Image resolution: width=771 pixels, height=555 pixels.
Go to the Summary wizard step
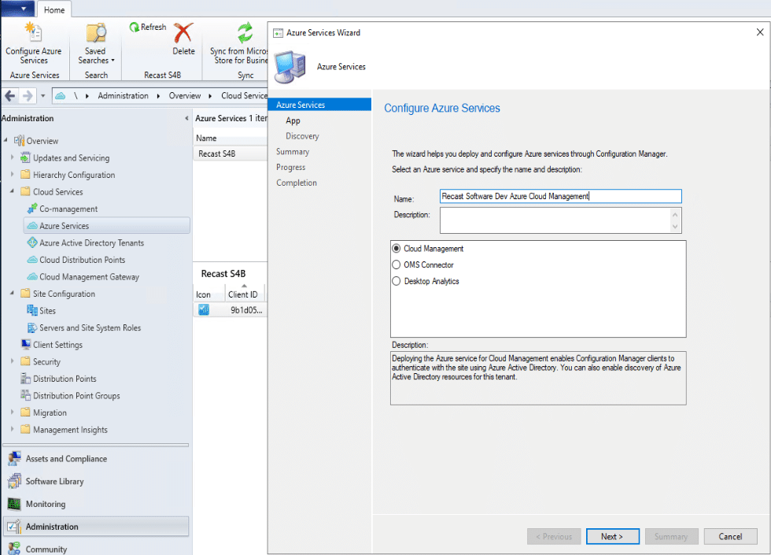tap(293, 152)
